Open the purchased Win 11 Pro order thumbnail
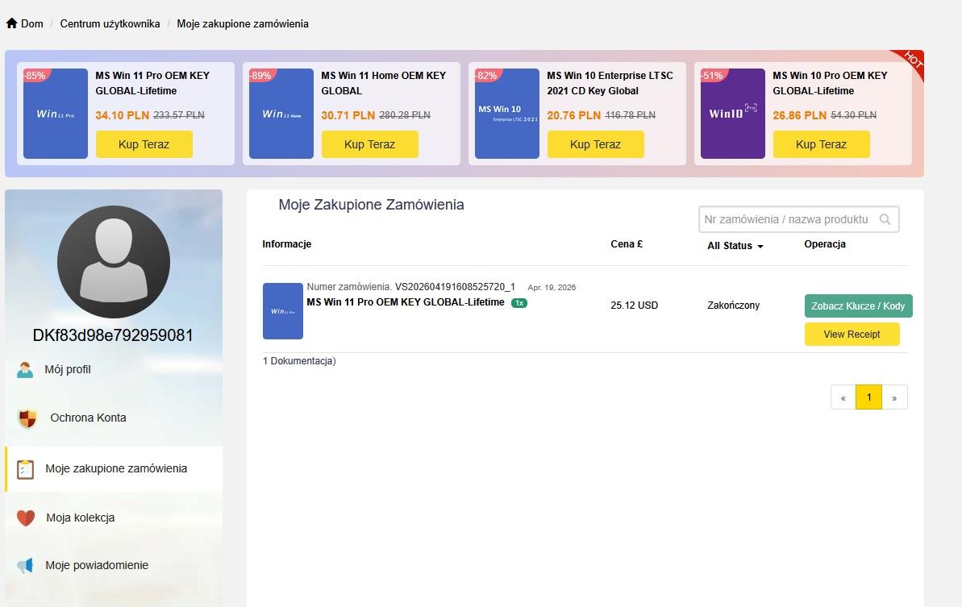Viewport: 962px width, 607px height. pos(283,311)
